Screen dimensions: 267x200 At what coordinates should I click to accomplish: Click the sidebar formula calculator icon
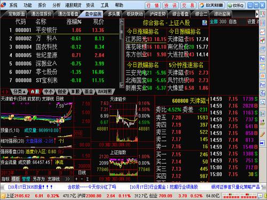click(x=262, y=123)
